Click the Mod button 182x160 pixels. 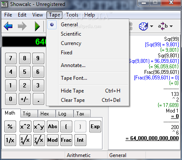point(53,140)
